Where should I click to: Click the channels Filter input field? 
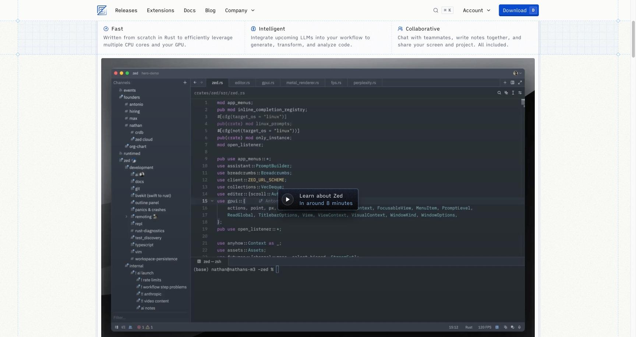point(151,318)
